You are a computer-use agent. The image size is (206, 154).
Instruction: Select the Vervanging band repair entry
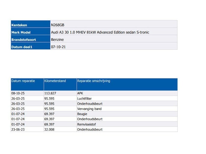point(89,109)
